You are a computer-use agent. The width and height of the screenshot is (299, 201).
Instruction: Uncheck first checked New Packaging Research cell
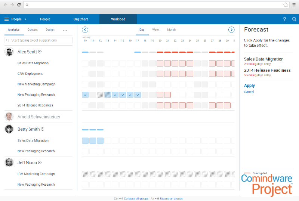coord(85,95)
